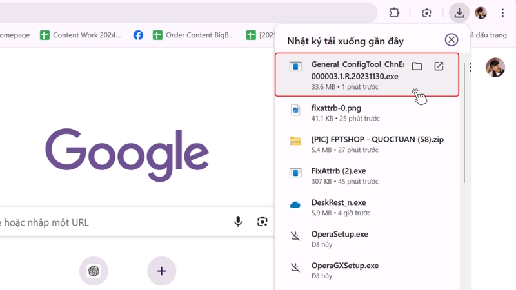The image size is (516, 290).
Task: Click the Google Lens screenshot toolbar icon
Action: [x=426, y=13]
